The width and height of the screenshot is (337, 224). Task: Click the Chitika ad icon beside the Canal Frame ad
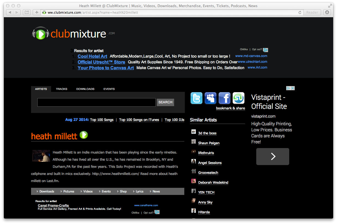click(157, 212)
